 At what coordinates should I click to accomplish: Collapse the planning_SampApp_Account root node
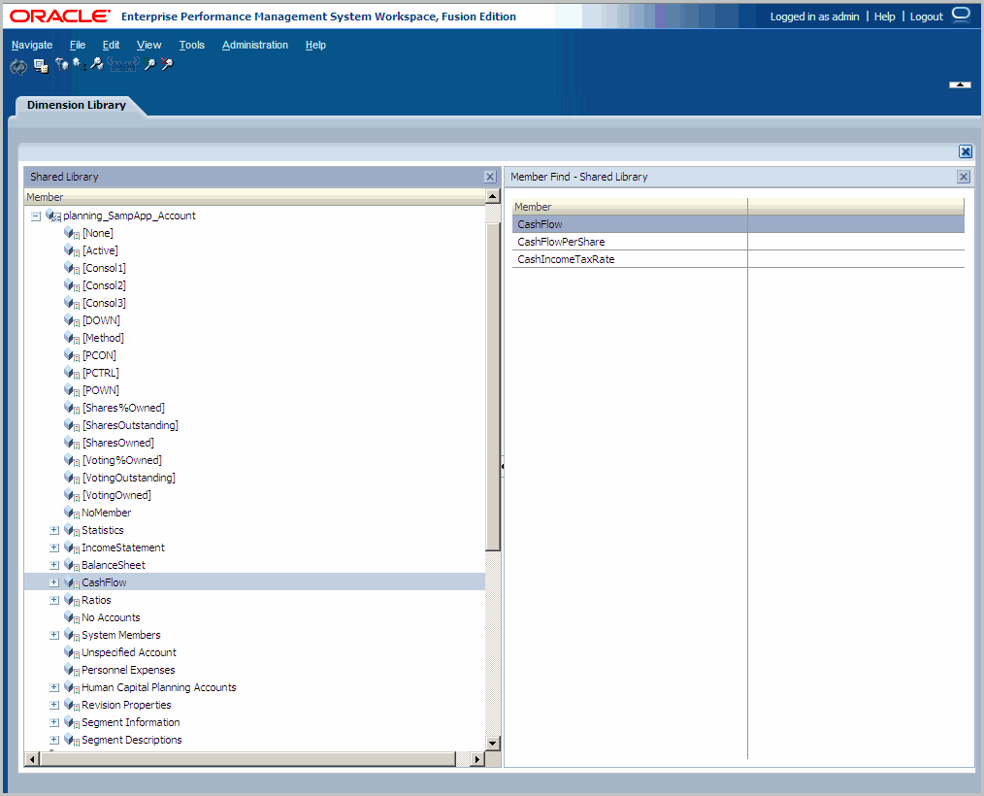point(36,216)
